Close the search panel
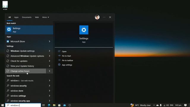Screen dimensions: 190x107 pyautogui.click(x=110, y=17)
